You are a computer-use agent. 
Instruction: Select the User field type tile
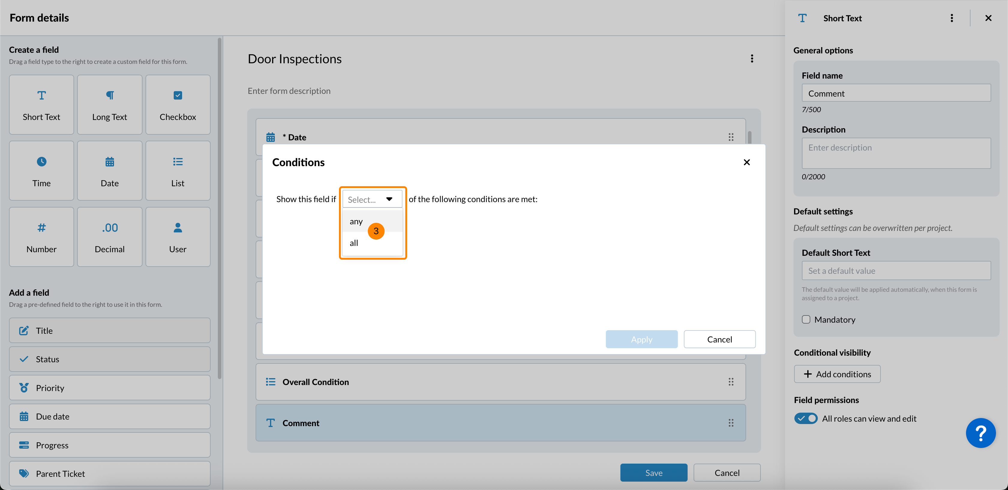tap(178, 237)
